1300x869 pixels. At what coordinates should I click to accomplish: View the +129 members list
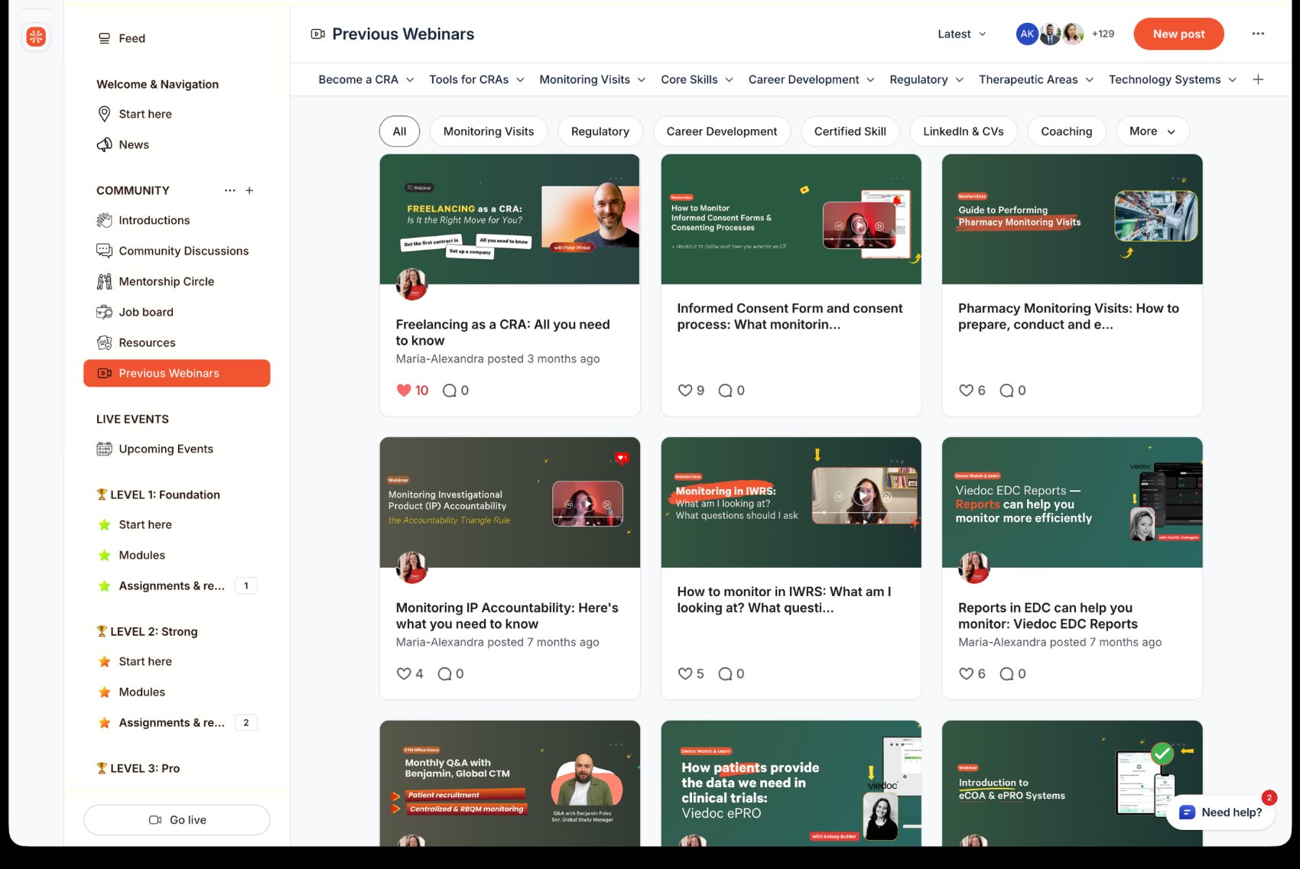point(1103,34)
